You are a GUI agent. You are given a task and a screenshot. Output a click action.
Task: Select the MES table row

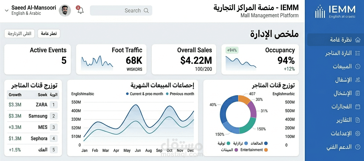(33, 127)
